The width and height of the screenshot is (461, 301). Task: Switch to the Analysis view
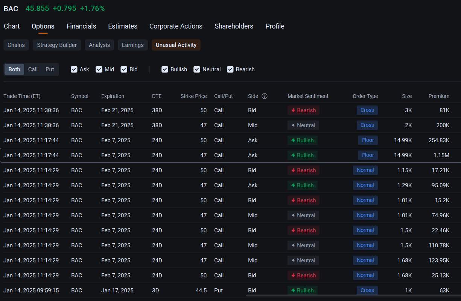(99, 45)
